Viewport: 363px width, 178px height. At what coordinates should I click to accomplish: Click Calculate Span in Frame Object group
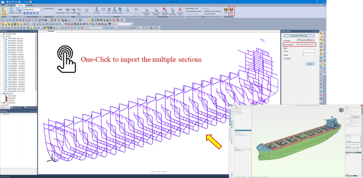pyautogui.click(x=49, y=8)
